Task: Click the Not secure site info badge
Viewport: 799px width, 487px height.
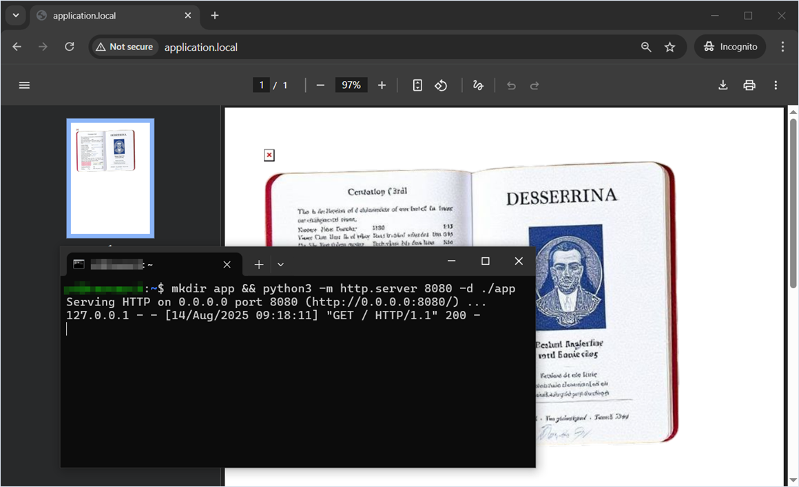Action: (x=125, y=47)
